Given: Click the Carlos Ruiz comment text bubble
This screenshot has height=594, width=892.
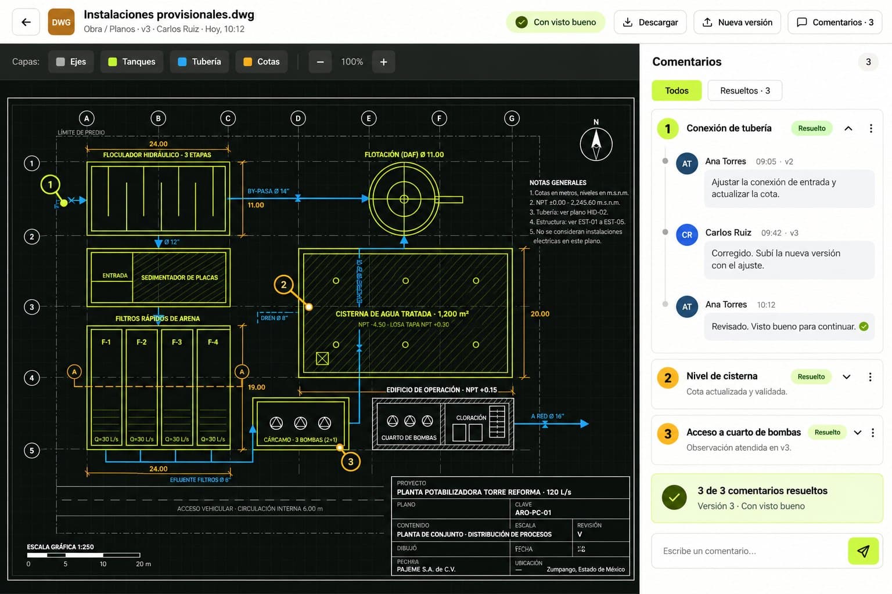Looking at the screenshot, I should pyautogui.click(x=789, y=259).
